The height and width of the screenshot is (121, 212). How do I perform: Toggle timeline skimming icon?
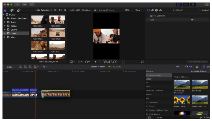tap(178, 67)
